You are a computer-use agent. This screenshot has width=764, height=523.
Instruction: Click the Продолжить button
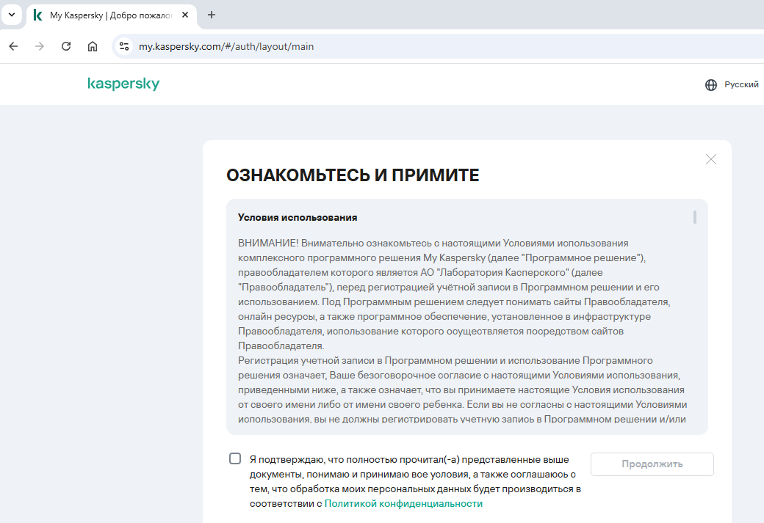coord(652,464)
